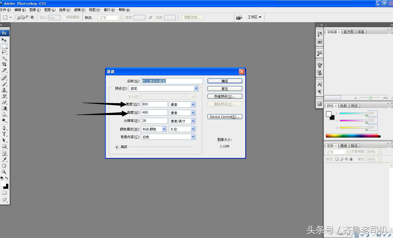Viewport: 393px width, 238px height.
Task: Open the Actions panel play icon
Action: coord(319,42)
